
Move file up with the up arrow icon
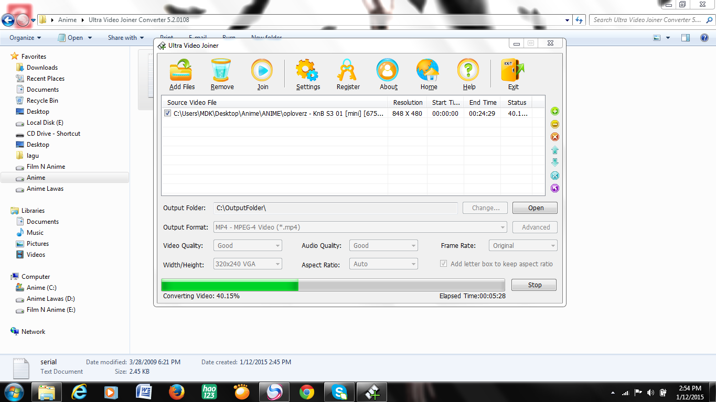pos(555,150)
